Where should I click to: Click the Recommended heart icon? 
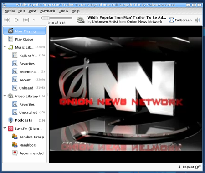15,153
